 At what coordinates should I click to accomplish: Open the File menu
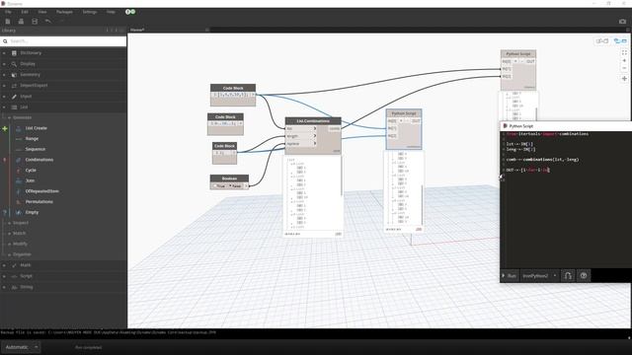pyautogui.click(x=8, y=12)
